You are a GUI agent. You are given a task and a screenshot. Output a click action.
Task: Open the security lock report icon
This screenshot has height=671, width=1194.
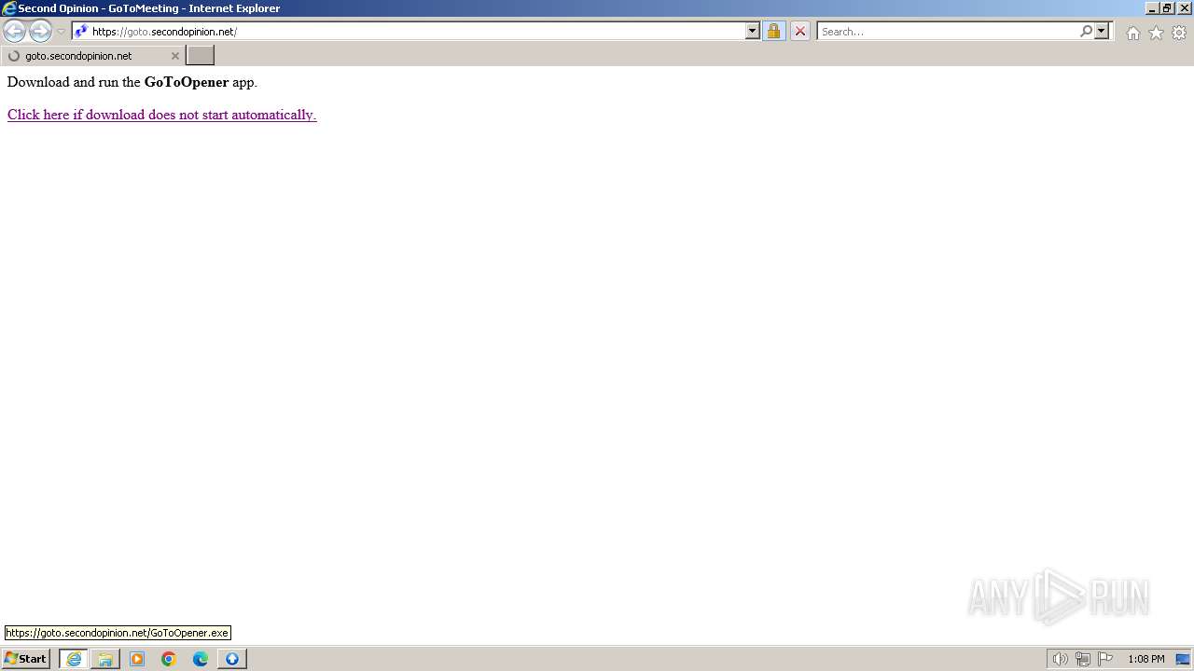click(x=773, y=32)
